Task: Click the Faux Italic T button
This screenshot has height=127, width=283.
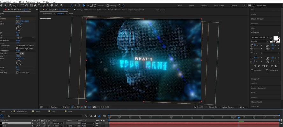Action: click(259, 66)
